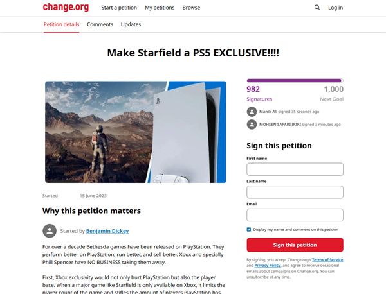The width and height of the screenshot is (386, 294).
Task: Focus the First name input field
Action: pyautogui.click(x=295, y=169)
